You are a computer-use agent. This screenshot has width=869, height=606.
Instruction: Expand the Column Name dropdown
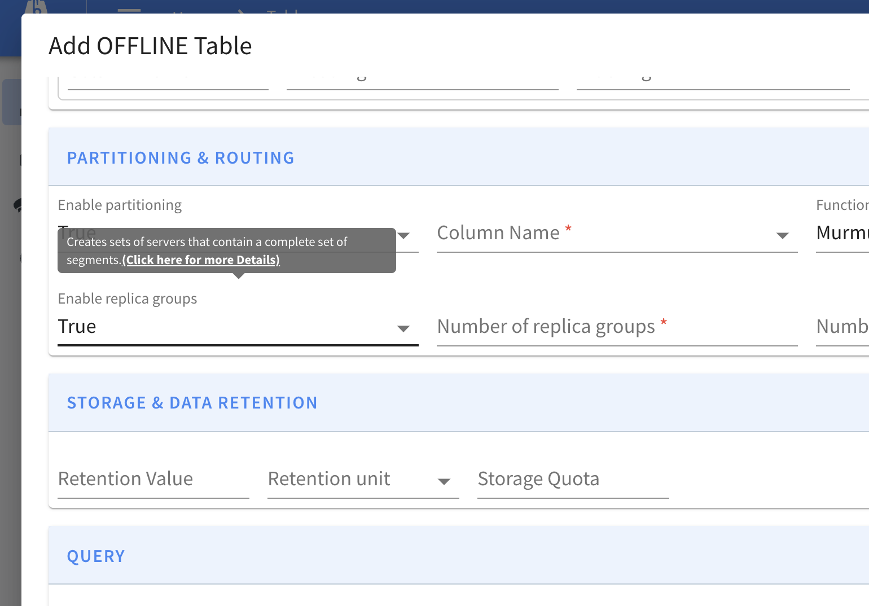782,235
